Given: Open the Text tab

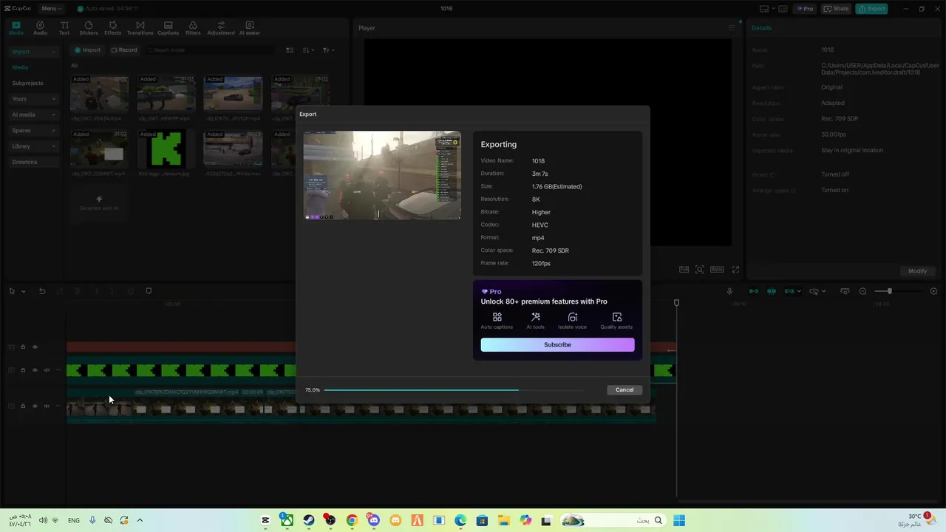Looking at the screenshot, I should [64, 28].
